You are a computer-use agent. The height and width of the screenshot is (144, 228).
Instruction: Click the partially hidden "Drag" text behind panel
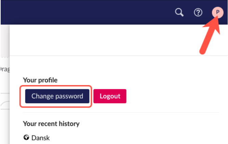coord(5,69)
